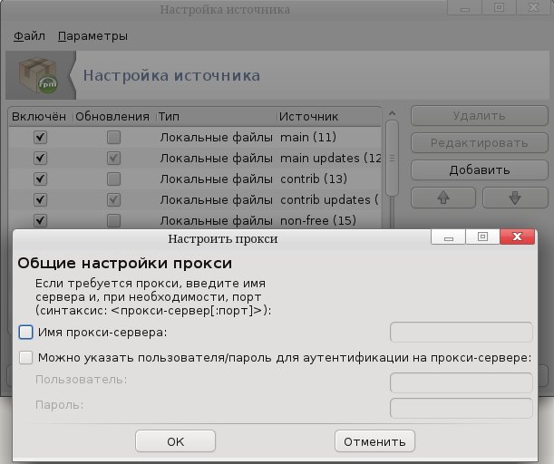This screenshot has height=464, width=554.
Task: Uncheck Включён for non-free (15)
Action: pos(40,221)
